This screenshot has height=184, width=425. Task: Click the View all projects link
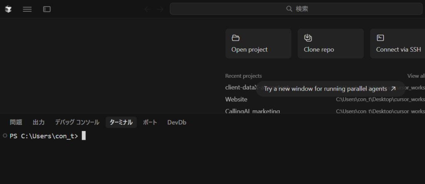[416, 76]
